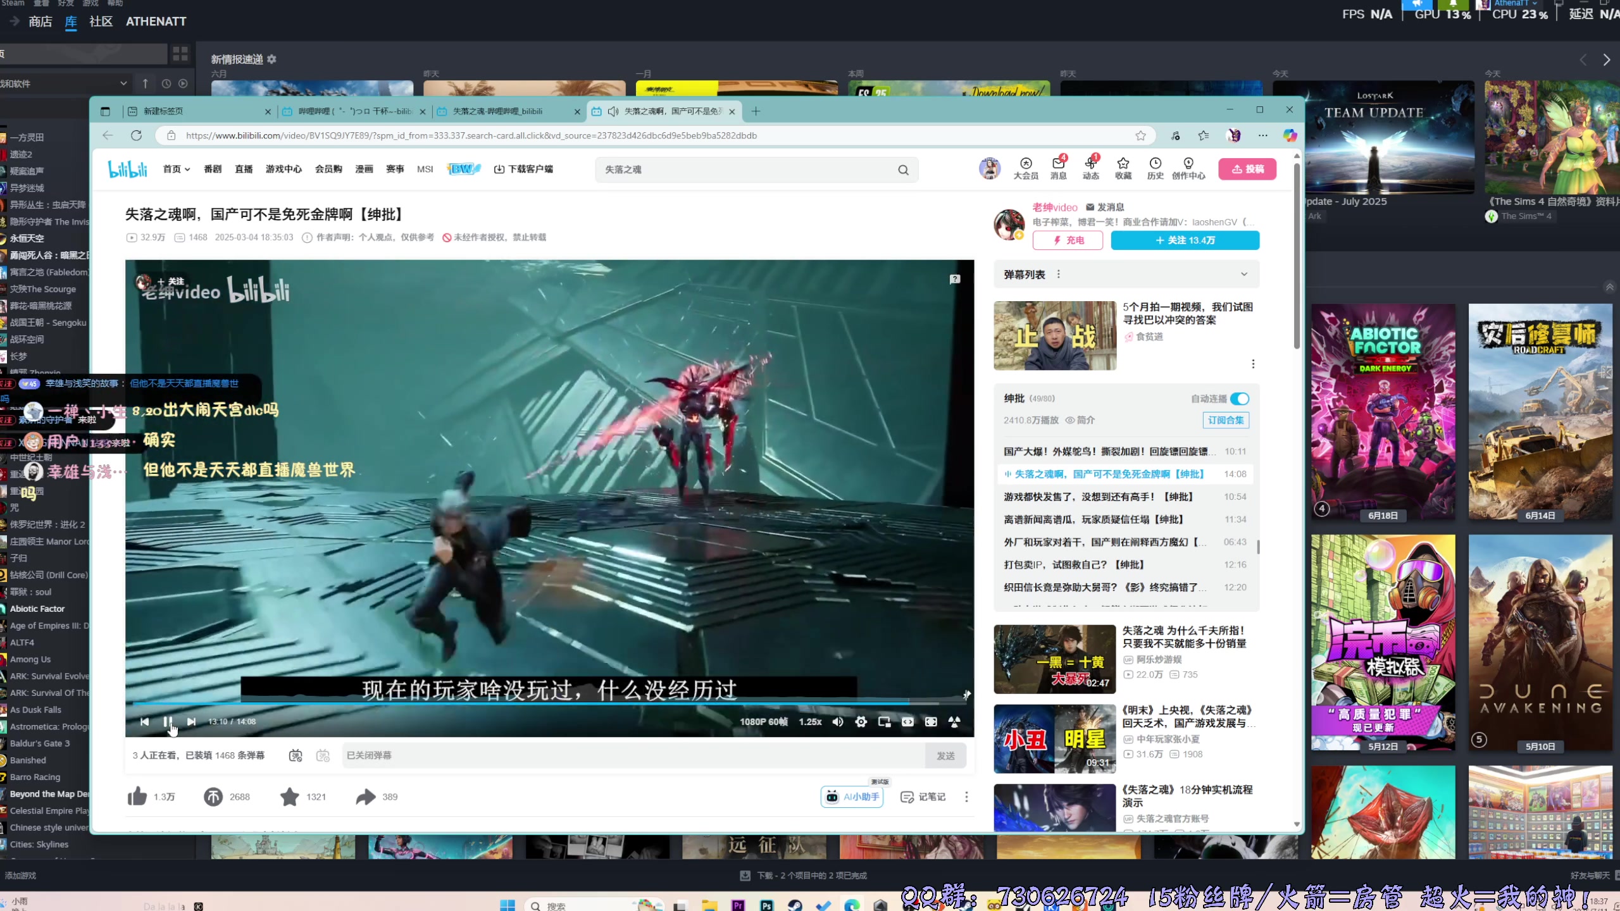Mute the video volume icon
1620x911 pixels.
(838, 722)
